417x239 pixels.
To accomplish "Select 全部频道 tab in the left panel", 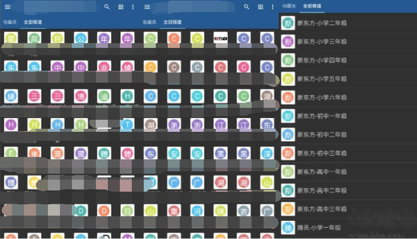I will point(33,22).
